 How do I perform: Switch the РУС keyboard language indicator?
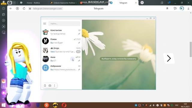click(x=177, y=105)
